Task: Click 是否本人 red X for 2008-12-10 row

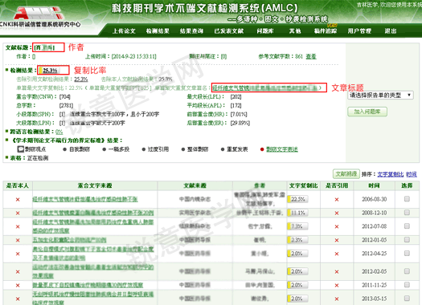Action: click(x=18, y=213)
